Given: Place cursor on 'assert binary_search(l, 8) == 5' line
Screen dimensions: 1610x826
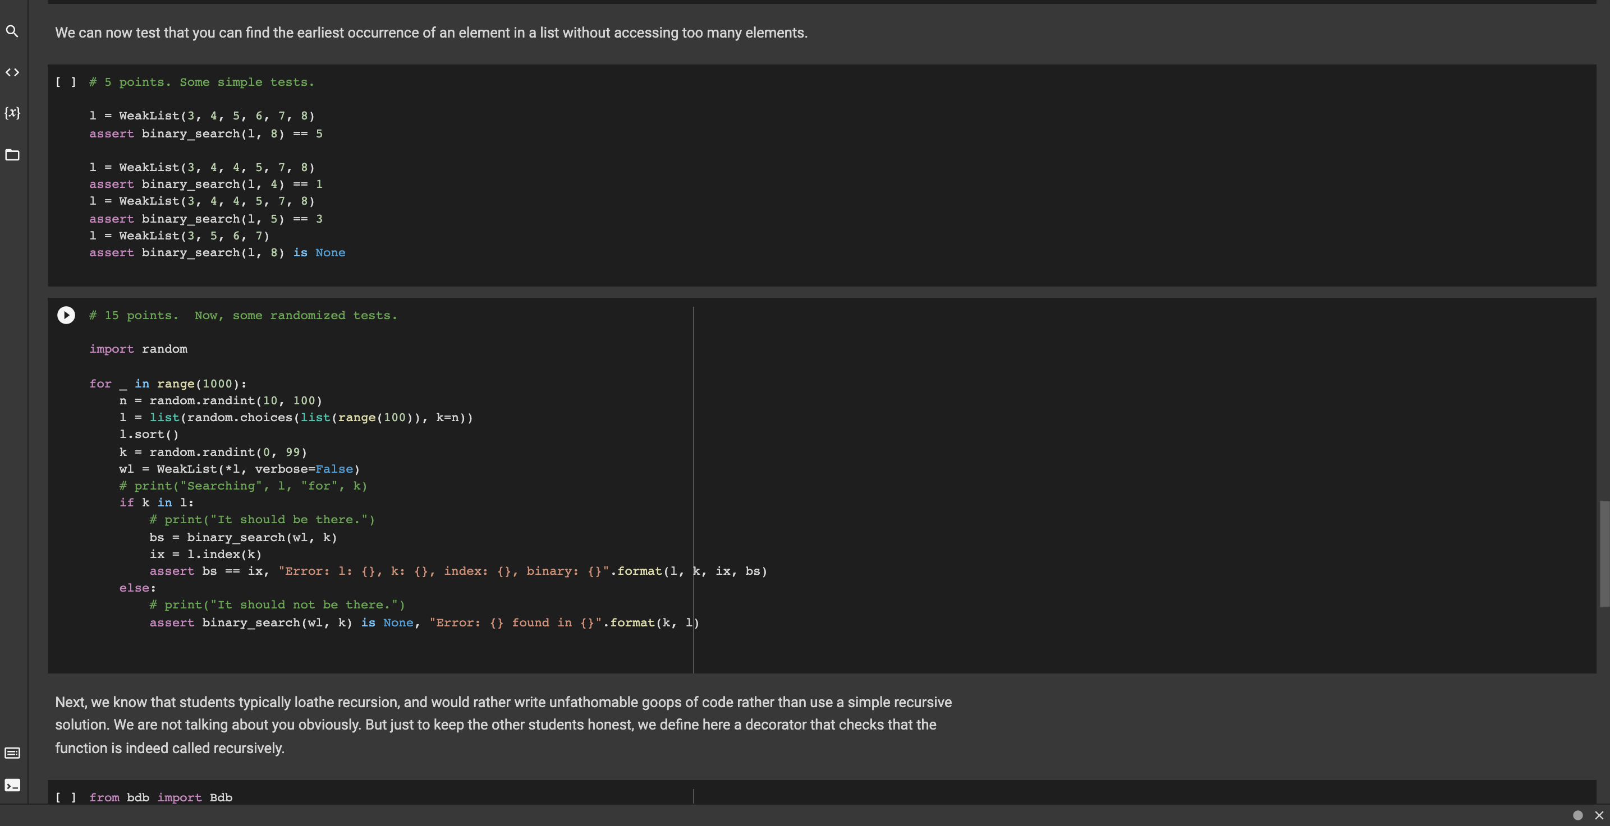Looking at the screenshot, I should pos(205,133).
